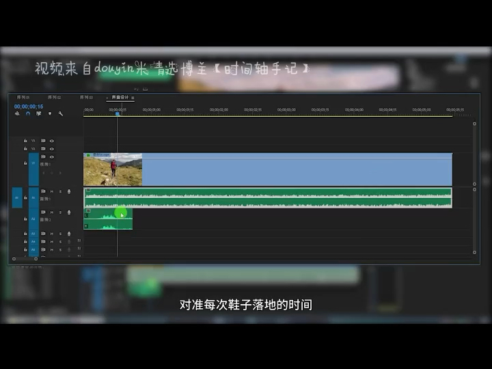
Task: Enable voice-over record on A2
Action: click(x=69, y=213)
